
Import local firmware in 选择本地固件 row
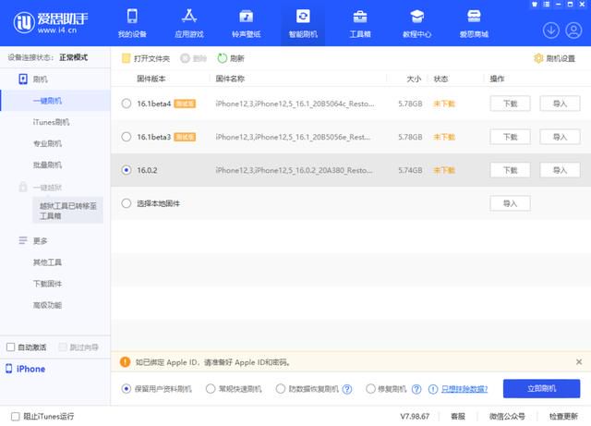point(510,203)
